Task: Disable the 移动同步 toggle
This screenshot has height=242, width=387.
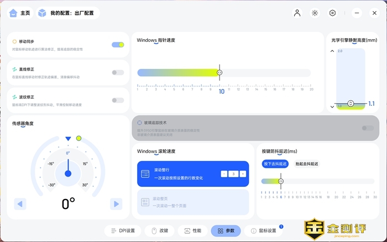Action: tap(118, 45)
